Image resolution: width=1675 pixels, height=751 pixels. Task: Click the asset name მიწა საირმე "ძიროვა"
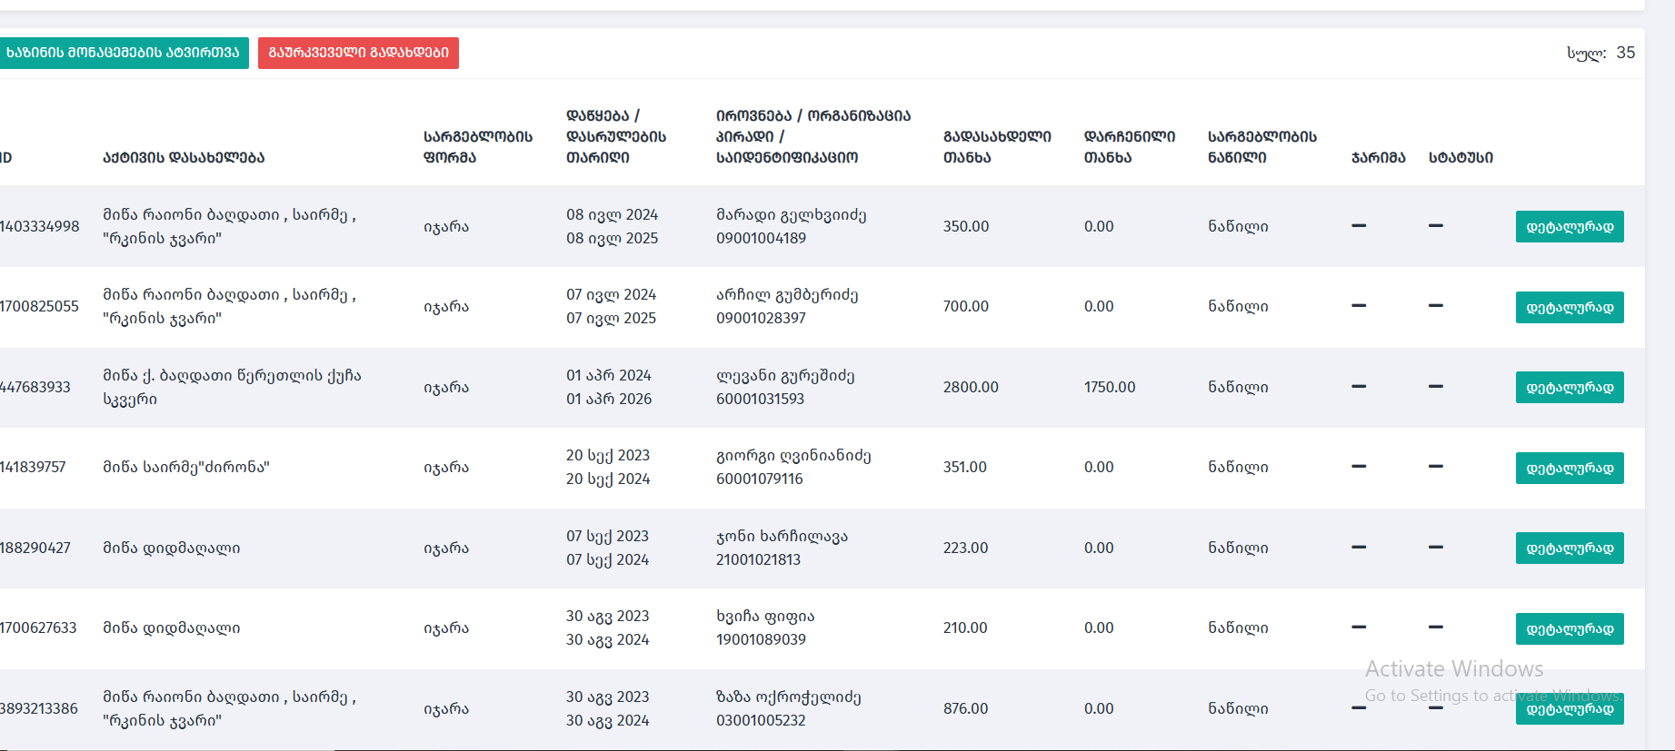point(185,467)
